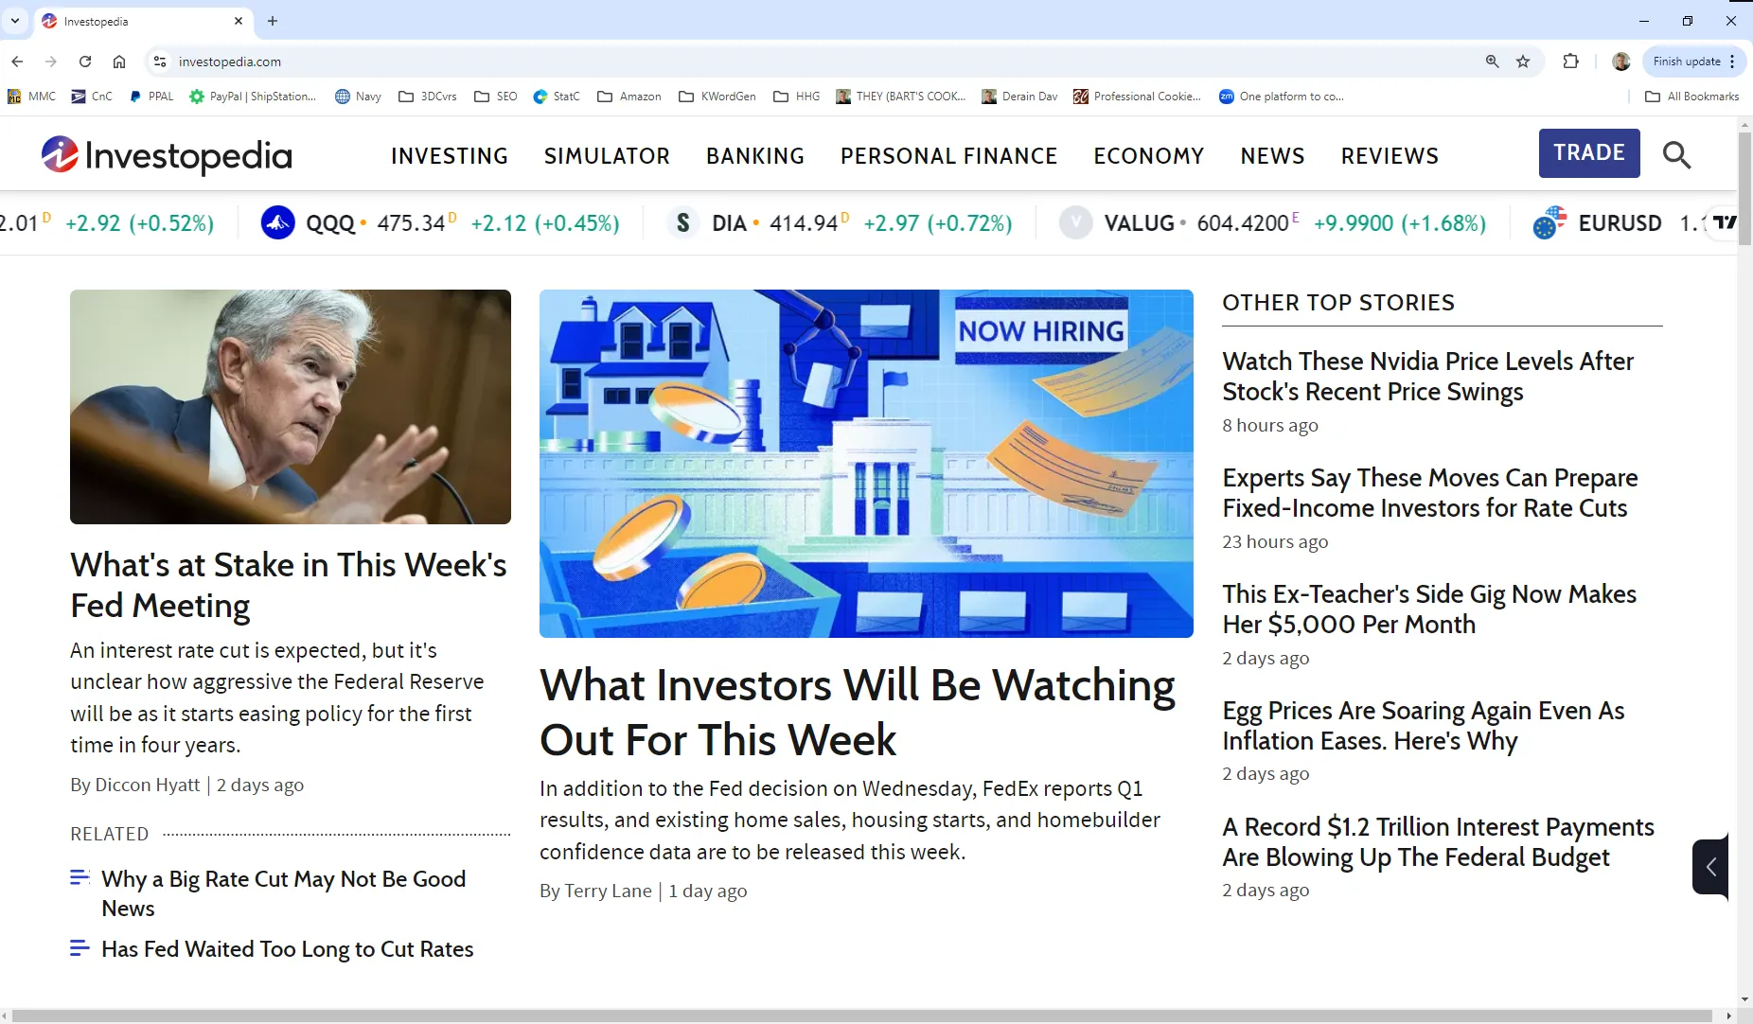
Task: Reload the page
Action: (85, 62)
